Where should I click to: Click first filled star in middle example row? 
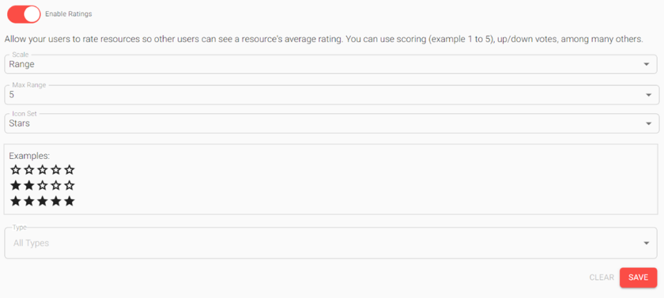coord(16,185)
